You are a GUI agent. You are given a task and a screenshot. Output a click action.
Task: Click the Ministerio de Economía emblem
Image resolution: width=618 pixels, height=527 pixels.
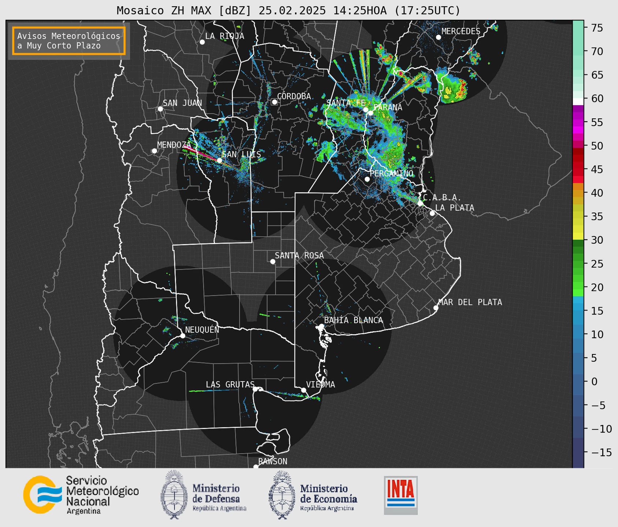pos(281,495)
